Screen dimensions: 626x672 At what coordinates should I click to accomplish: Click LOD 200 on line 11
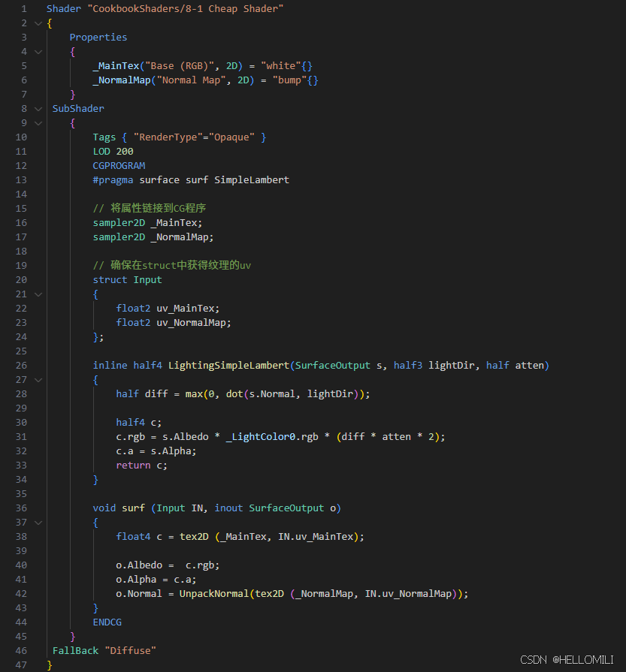tap(113, 152)
